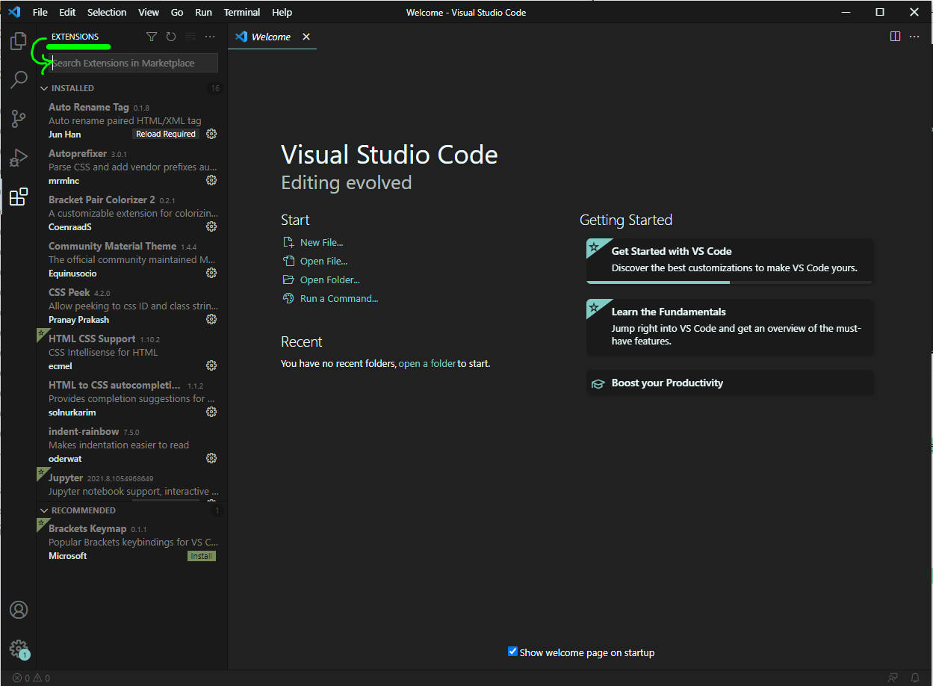Open the Explorer view in activity bar
The width and height of the screenshot is (933, 686).
[19, 41]
